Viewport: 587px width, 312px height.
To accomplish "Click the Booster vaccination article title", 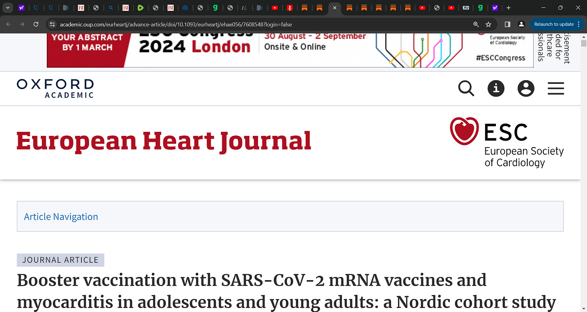I will [x=286, y=291].
